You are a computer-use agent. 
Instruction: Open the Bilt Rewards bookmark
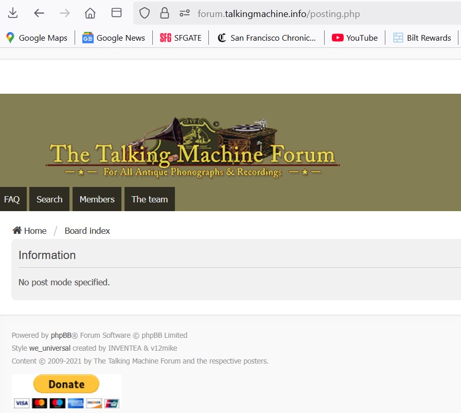(422, 38)
